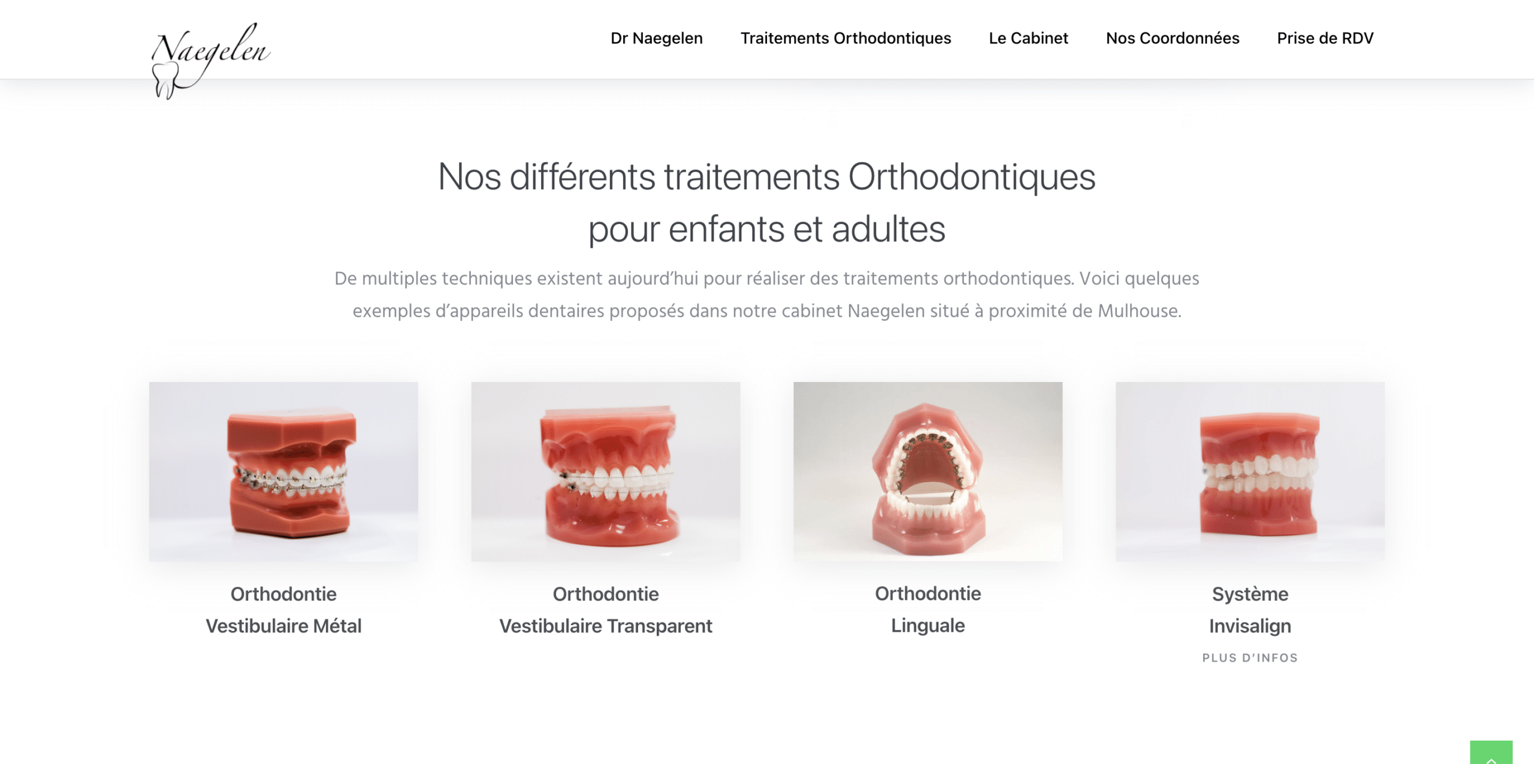Open the Système Invisalign title
The height and width of the screenshot is (764, 1534).
tap(1250, 610)
